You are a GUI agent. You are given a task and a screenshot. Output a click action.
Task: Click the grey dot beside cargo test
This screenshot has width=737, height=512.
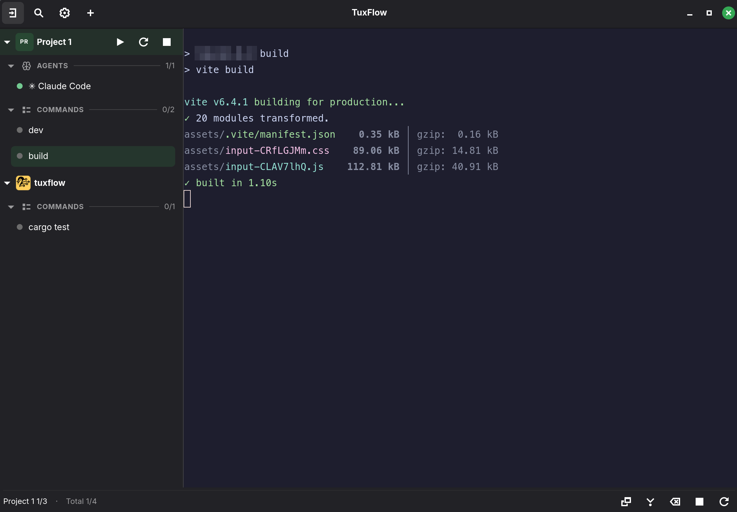tap(20, 227)
